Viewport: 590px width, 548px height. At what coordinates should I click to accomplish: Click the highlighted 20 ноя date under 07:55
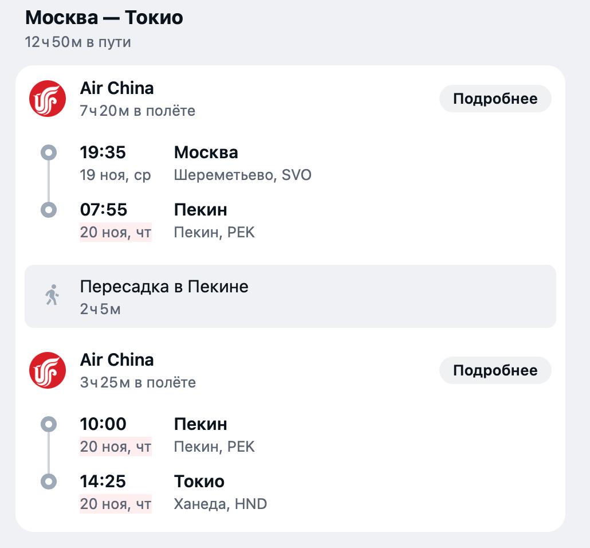(x=116, y=232)
